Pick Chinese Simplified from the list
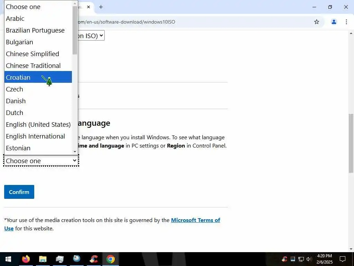This screenshot has width=354, height=266. (x=38, y=54)
